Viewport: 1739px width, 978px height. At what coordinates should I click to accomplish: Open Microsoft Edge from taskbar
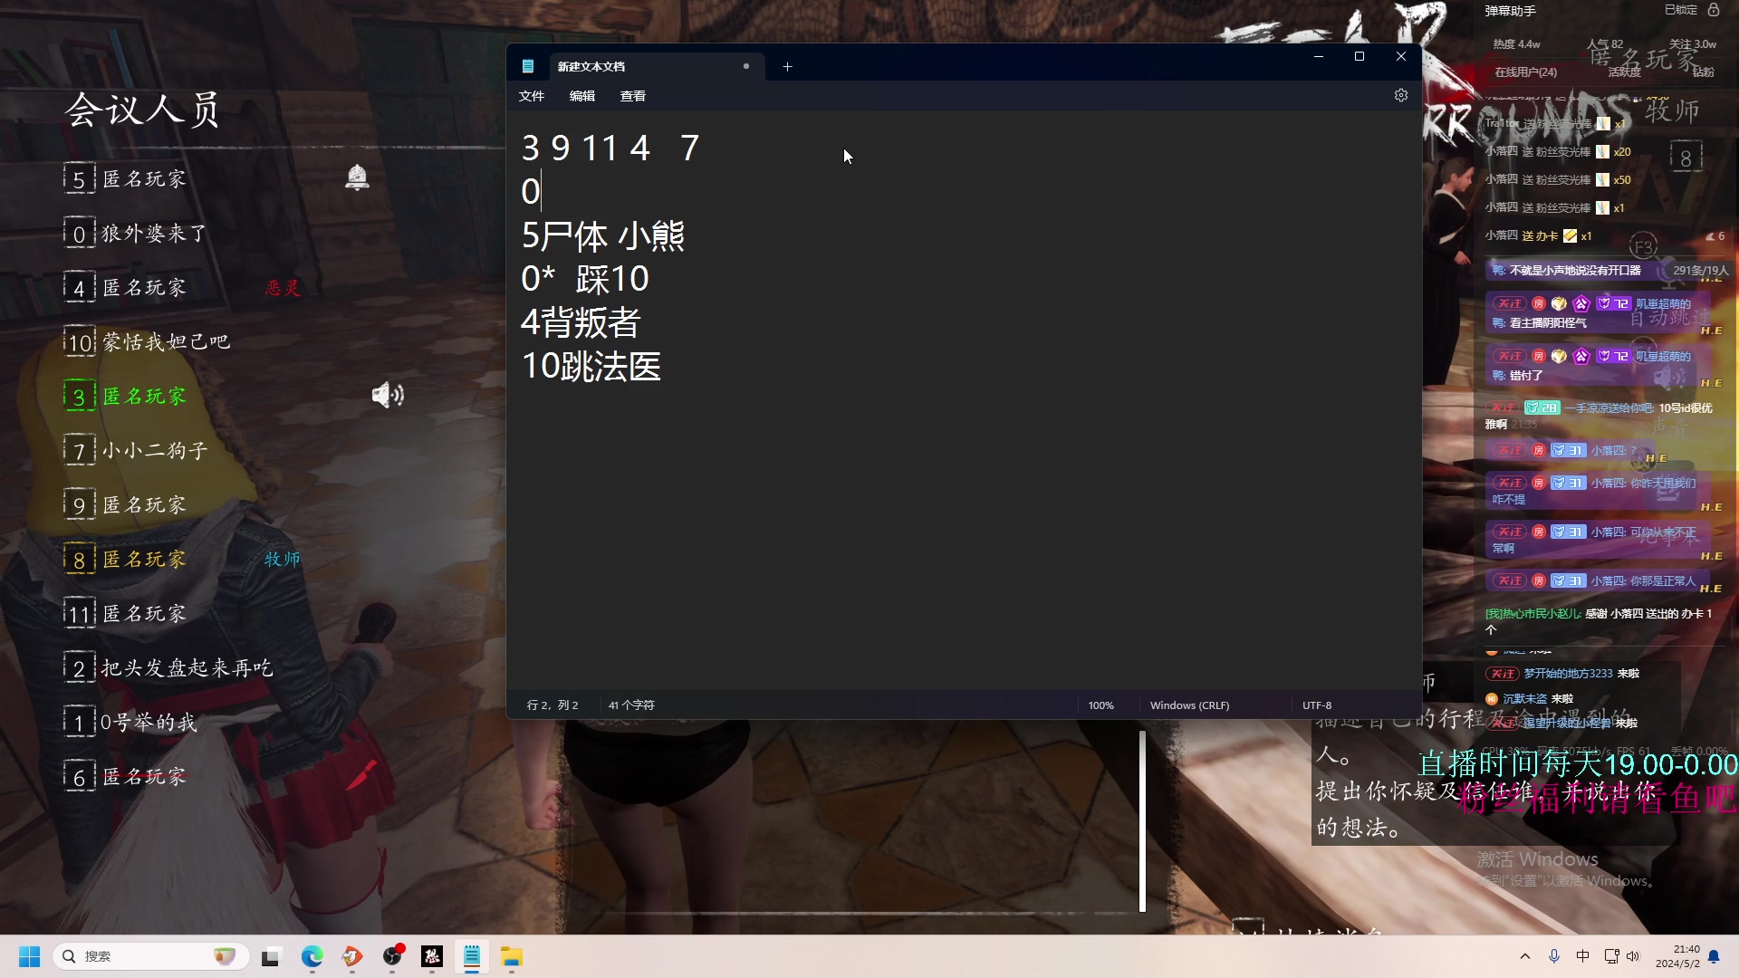tap(312, 956)
